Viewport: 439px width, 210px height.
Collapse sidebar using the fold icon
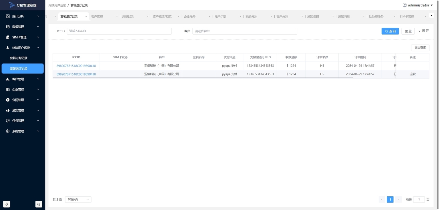39,204
